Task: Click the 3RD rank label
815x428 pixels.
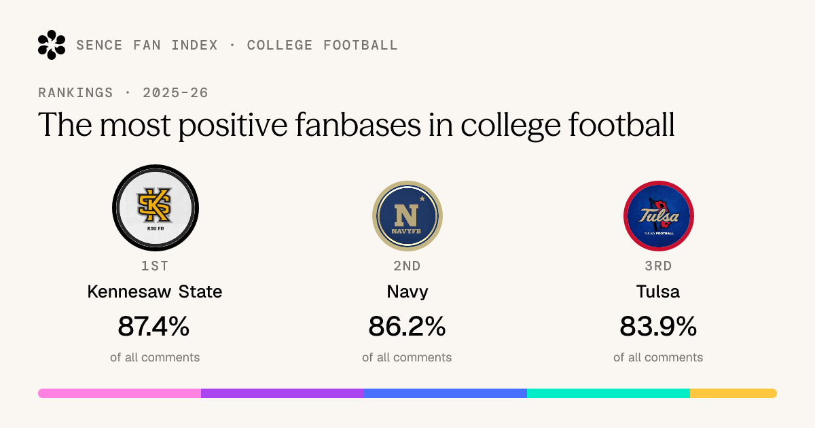Action: coord(658,266)
